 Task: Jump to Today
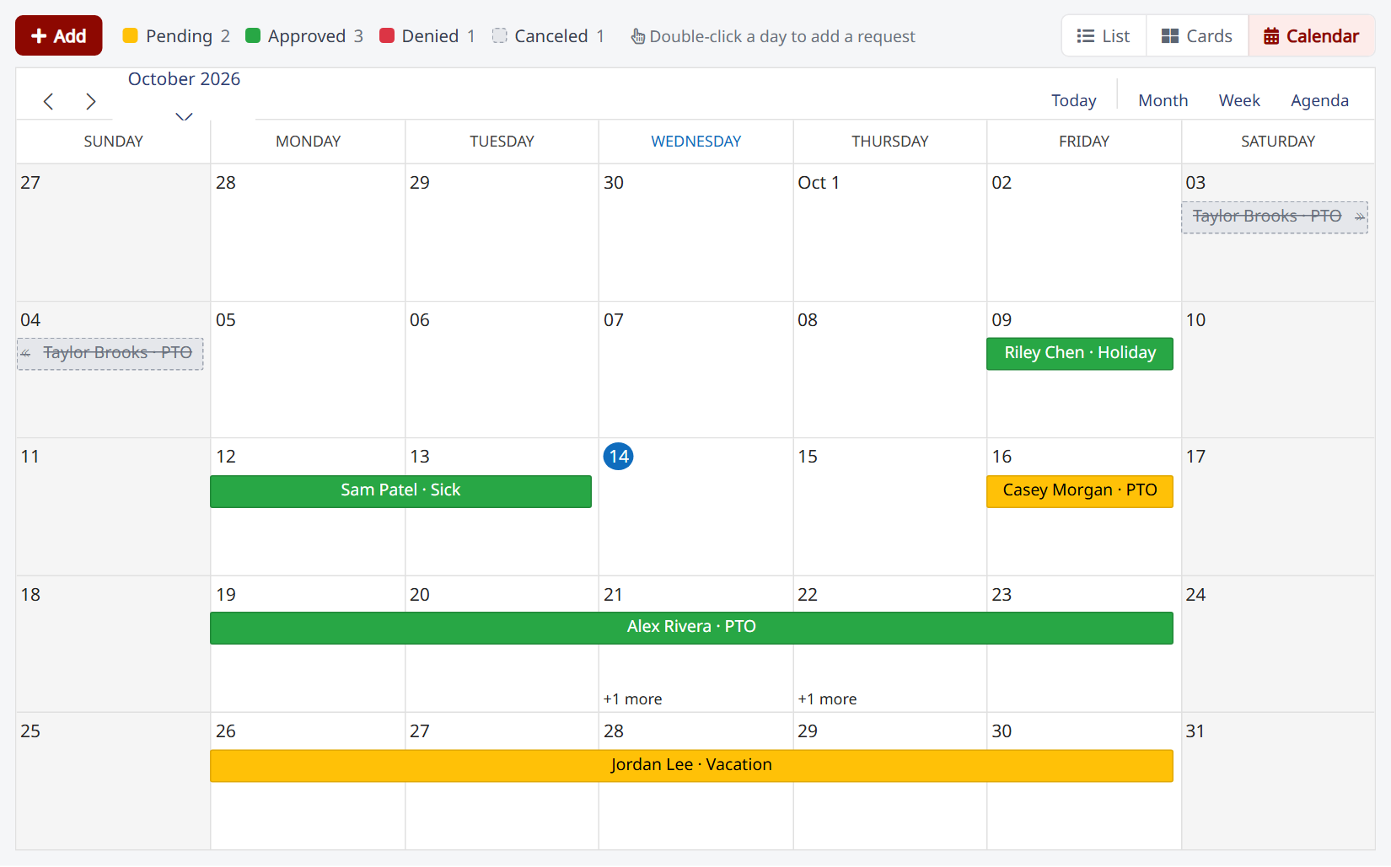click(1073, 100)
